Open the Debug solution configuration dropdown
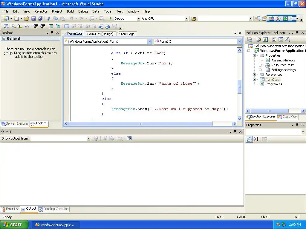The height and width of the screenshot is (229, 306). coord(139,19)
